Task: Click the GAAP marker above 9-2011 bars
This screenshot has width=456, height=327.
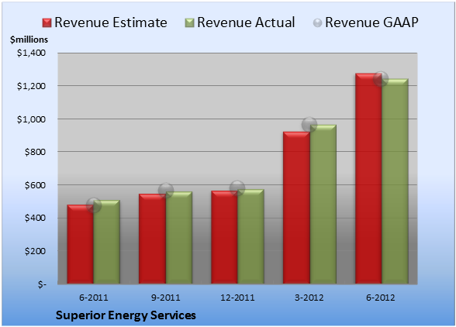Action: [166, 191]
